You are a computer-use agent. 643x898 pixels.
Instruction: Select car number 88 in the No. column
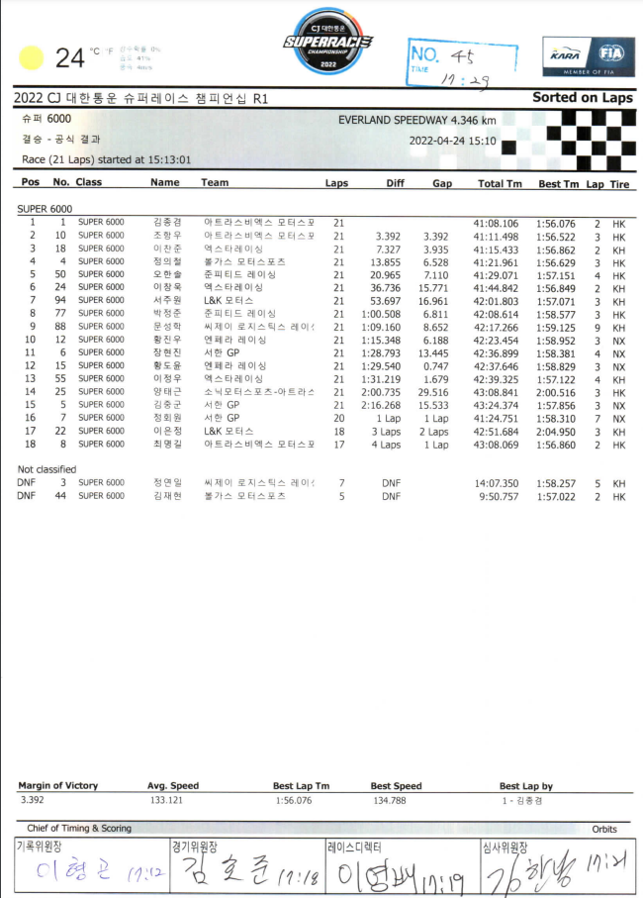click(60, 327)
